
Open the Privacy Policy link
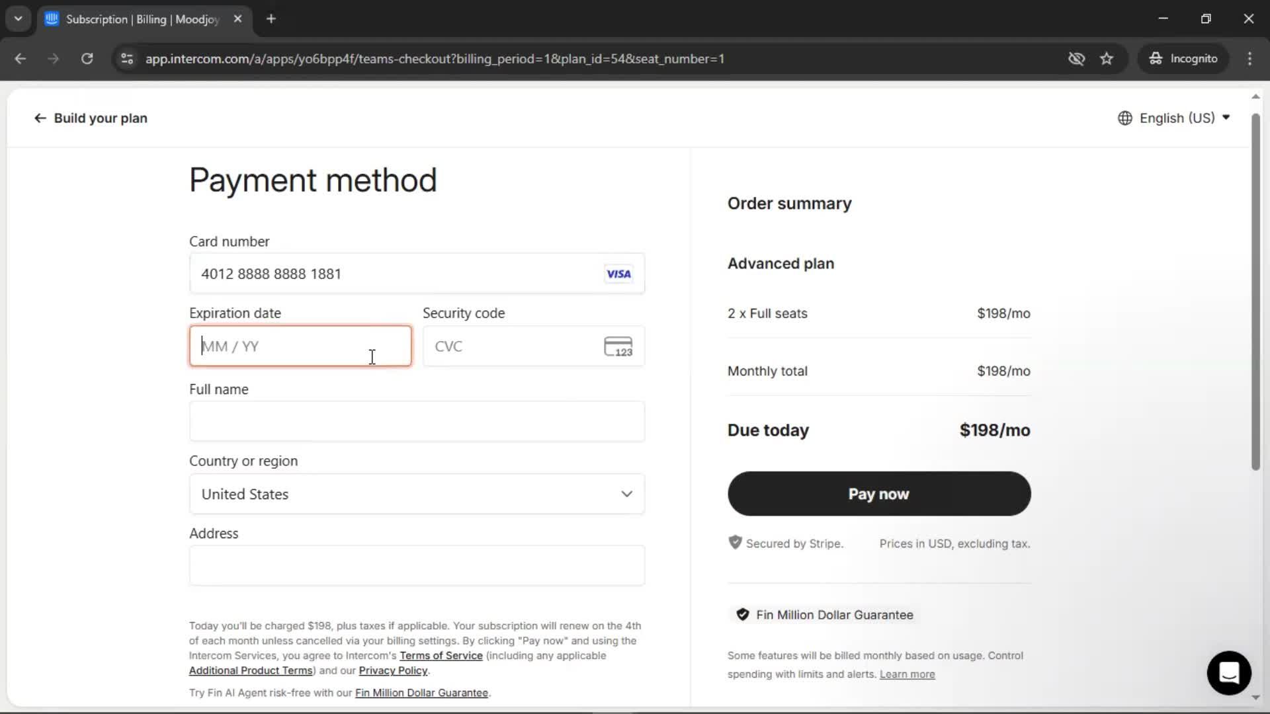click(393, 670)
